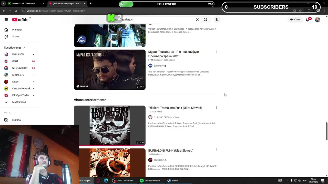Run search with the magnifier button
The height and width of the screenshot is (184, 328).
(206, 19)
